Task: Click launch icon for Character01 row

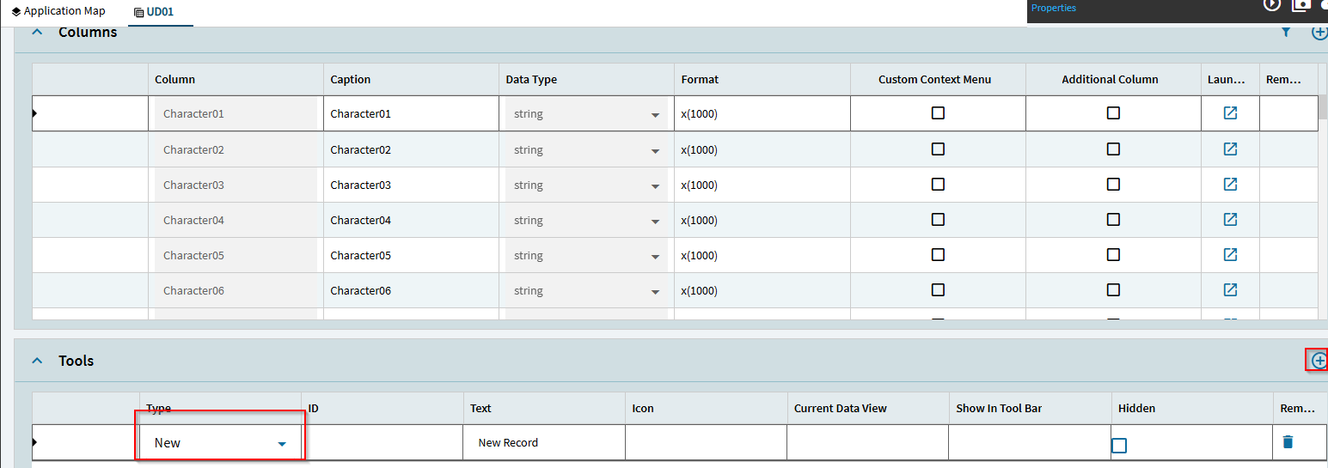Action: pos(1230,113)
